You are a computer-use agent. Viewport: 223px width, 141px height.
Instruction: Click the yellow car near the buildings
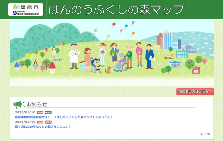click(168, 57)
